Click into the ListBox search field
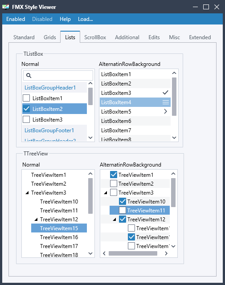The image size is (225, 285). pos(58,75)
